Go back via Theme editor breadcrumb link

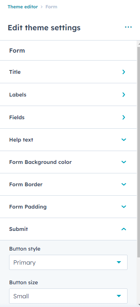[x=23, y=7]
